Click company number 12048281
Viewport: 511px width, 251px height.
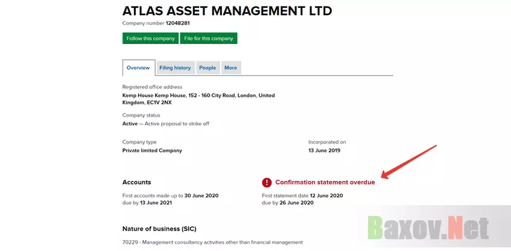click(177, 23)
